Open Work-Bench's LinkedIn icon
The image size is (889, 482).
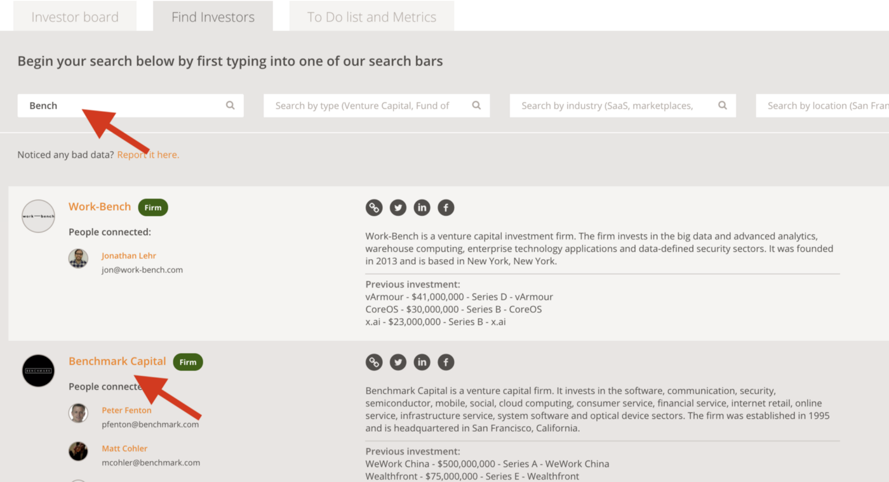422,208
